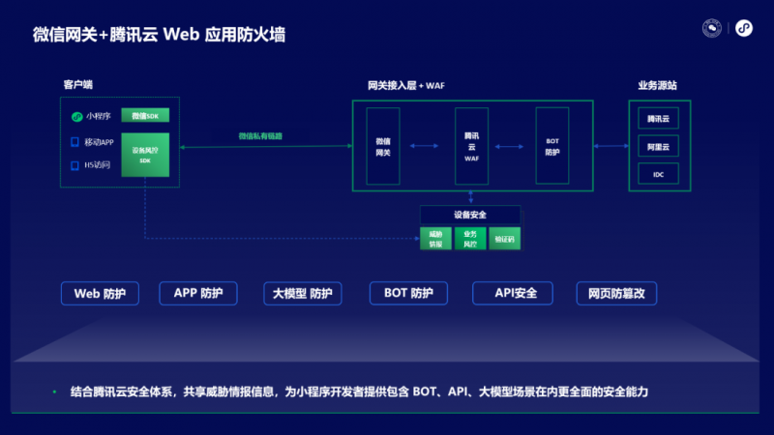This screenshot has height=435, width=774.
Task: Click the arrow between BOT防护 and 业务源站
Action: pyautogui.click(x=610, y=147)
